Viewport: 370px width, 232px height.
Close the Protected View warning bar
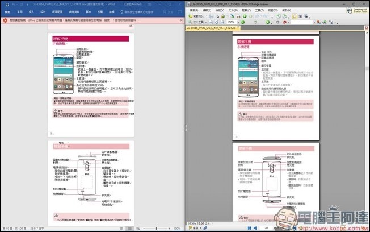point(181,20)
